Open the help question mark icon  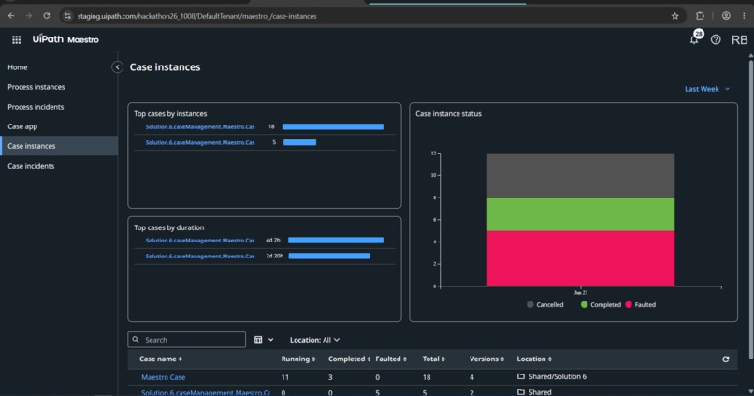[x=716, y=40]
